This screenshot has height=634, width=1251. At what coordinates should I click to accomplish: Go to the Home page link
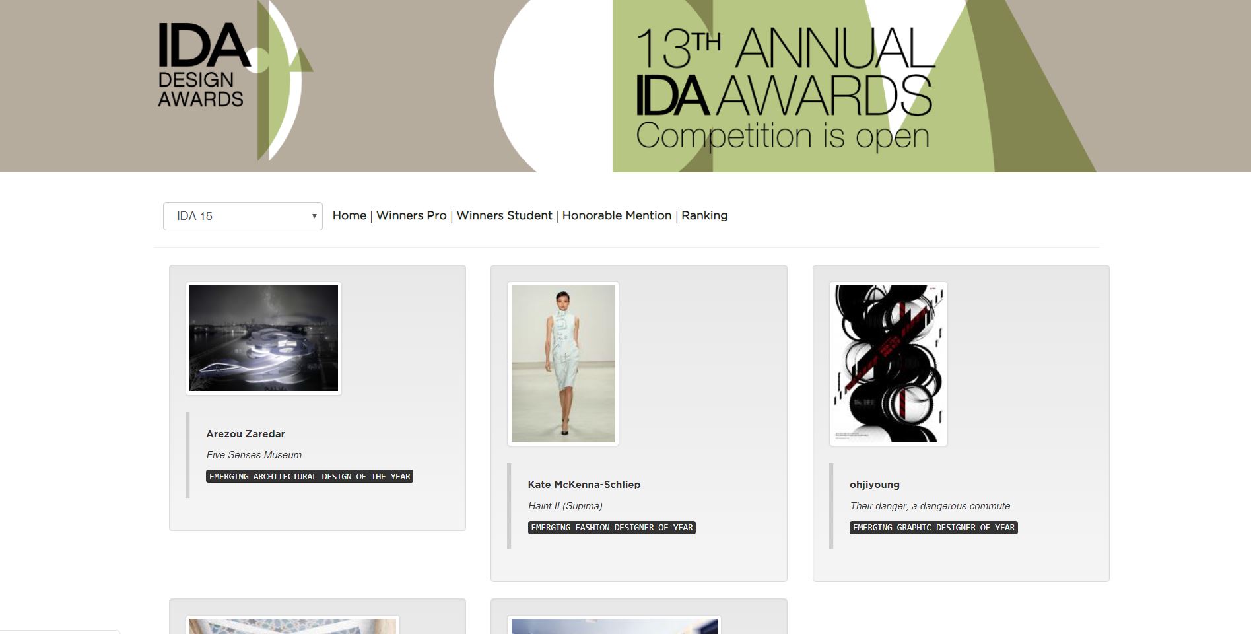pyautogui.click(x=349, y=215)
